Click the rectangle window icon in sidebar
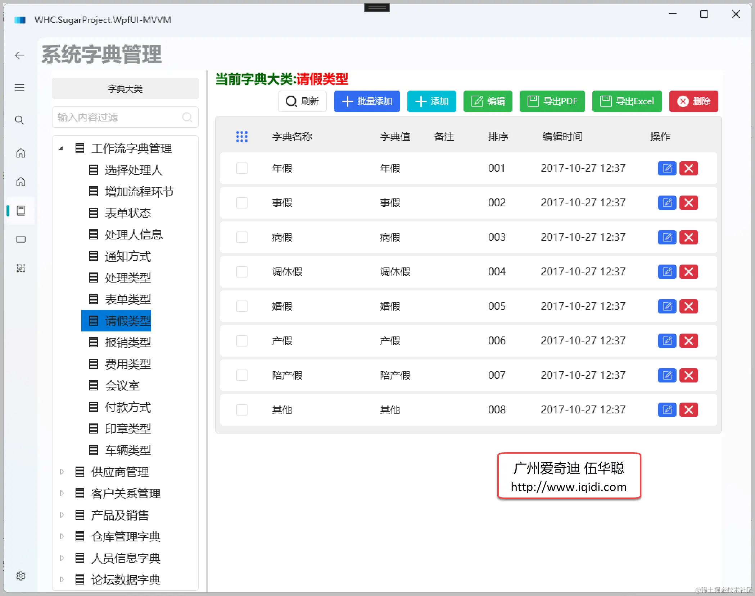 (21, 239)
